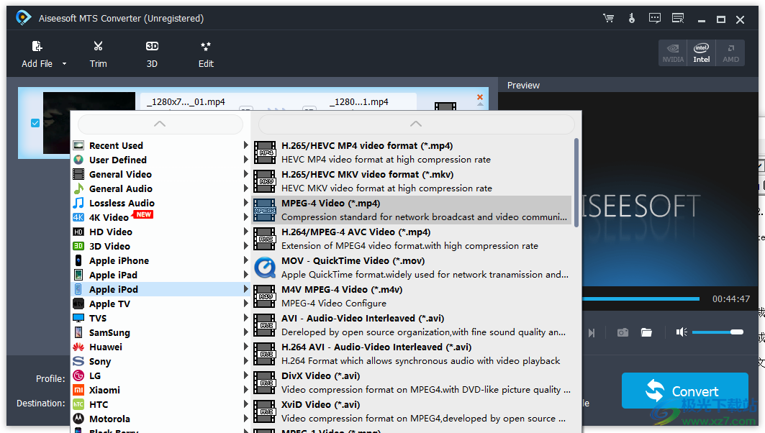This screenshot has height=433, width=765.
Task: Click the HTC logo icon
Action: (78, 404)
